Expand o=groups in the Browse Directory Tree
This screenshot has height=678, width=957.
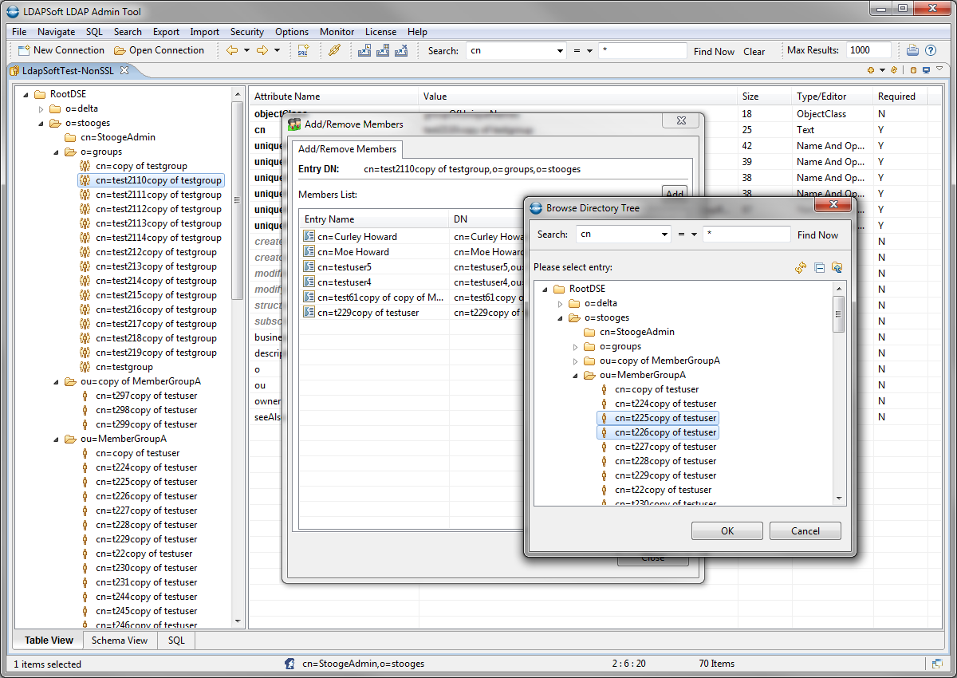(x=576, y=347)
